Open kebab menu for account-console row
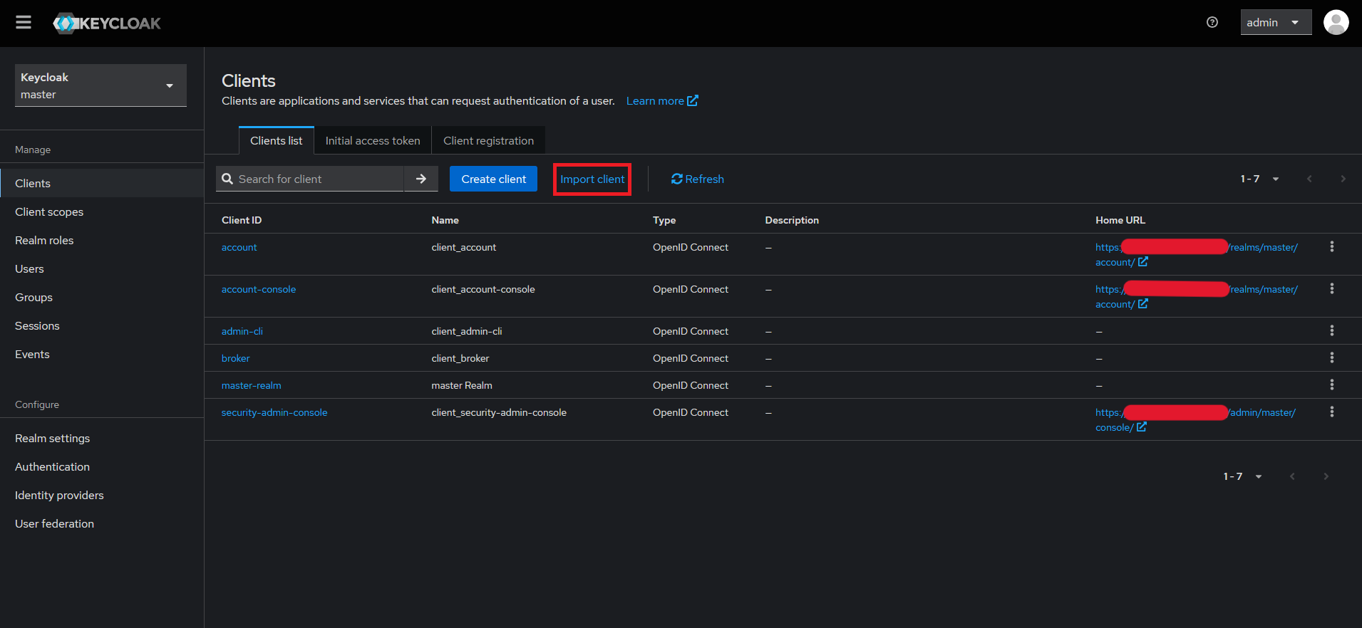Screen dimensions: 1362x628 tap(1331, 288)
